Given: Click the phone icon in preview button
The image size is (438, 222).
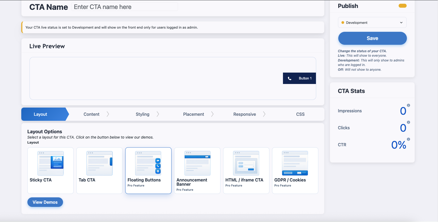Looking at the screenshot, I should pyautogui.click(x=290, y=78).
